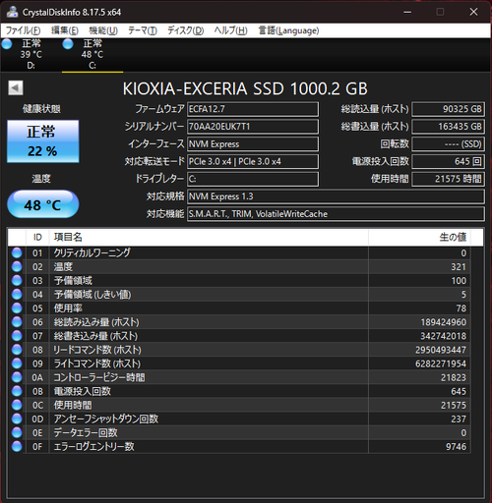
Task: Click raw value 321 for 温度
Action: tap(459, 267)
